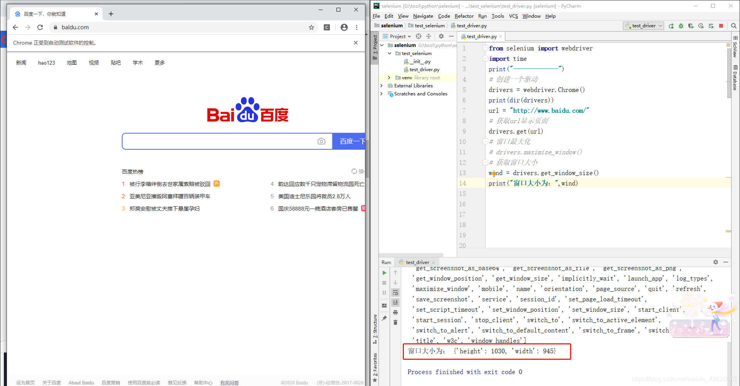740x386 pixels.
Task: Open 新闻 link on Baidu
Action: 21,63
